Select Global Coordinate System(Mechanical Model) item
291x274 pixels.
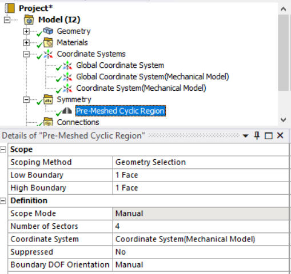coord(153,77)
